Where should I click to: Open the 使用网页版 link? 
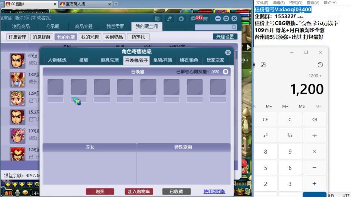pyautogui.click(x=215, y=192)
